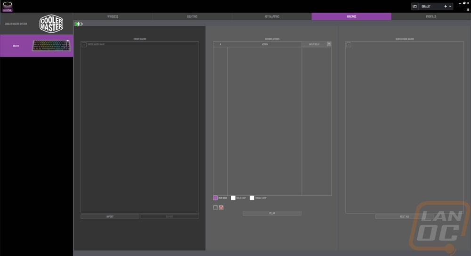The width and height of the screenshot is (471, 256).
Task: Add a macro in Create Macro list
Action: tap(84, 45)
